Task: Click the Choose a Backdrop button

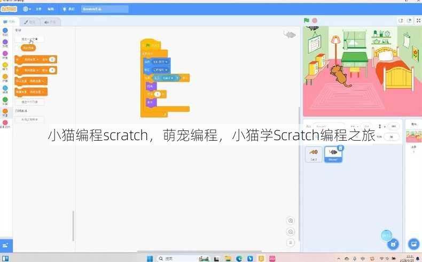Action: click(413, 244)
